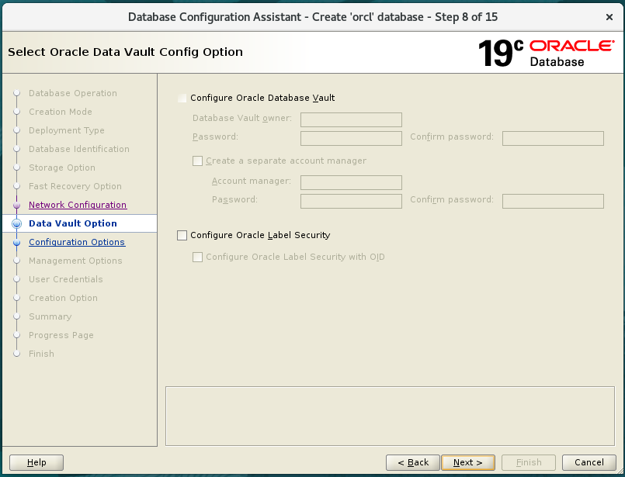Viewport: 625px width, 477px height.
Task: Click the Fast Recovery Option step label
Action: pos(75,186)
